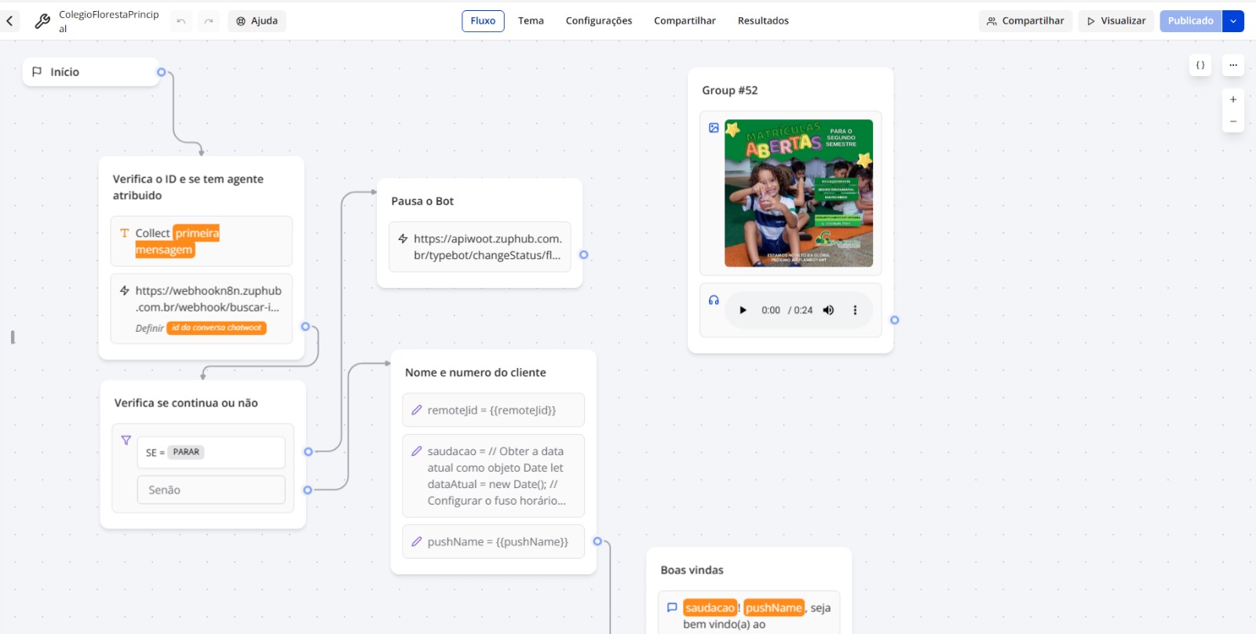
Task: Switch to Fluxo tab
Action: pos(483,21)
